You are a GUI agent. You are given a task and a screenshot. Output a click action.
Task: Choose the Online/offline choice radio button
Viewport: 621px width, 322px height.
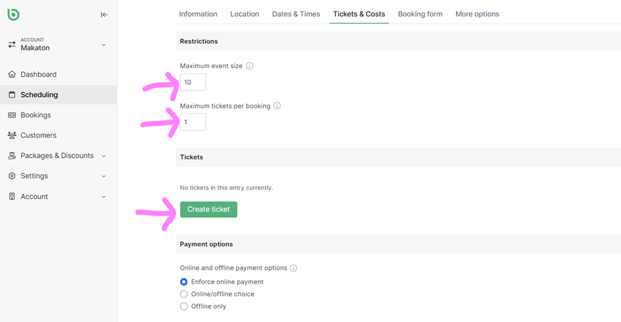183,294
